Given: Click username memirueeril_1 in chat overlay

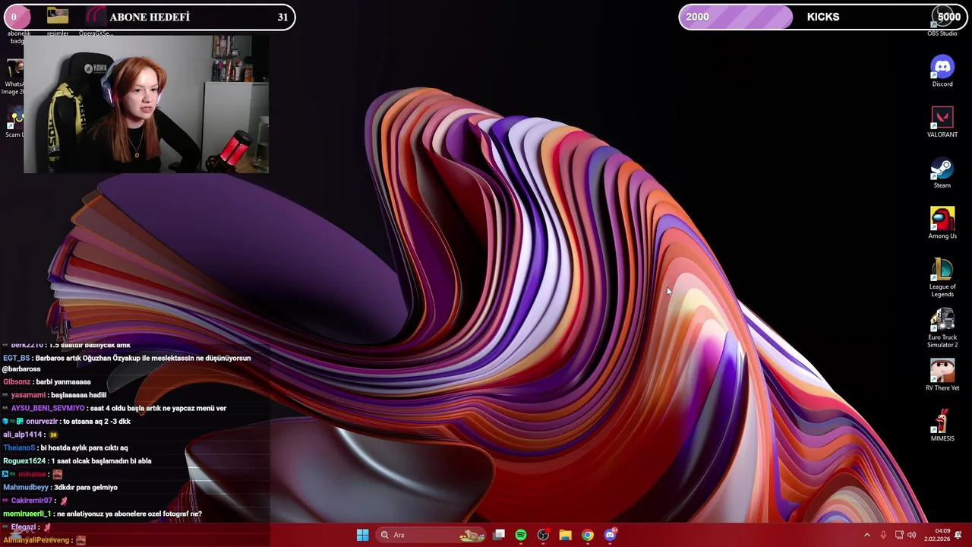Looking at the screenshot, I should 27,514.
